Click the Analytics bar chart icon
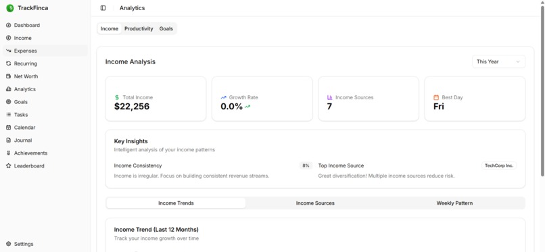This screenshot has width=545, height=252. [x=9, y=89]
